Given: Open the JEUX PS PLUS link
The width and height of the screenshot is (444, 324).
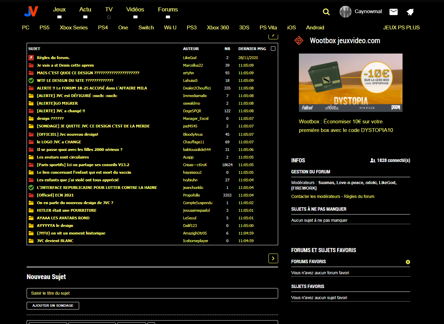Looking at the screenshot, I should click(402, 28).
